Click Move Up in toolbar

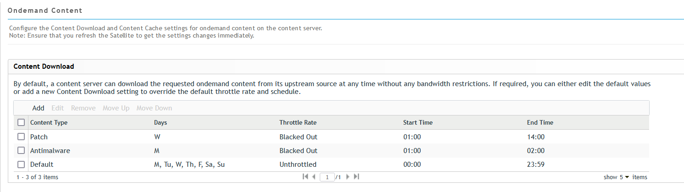(x=116, y=108)
